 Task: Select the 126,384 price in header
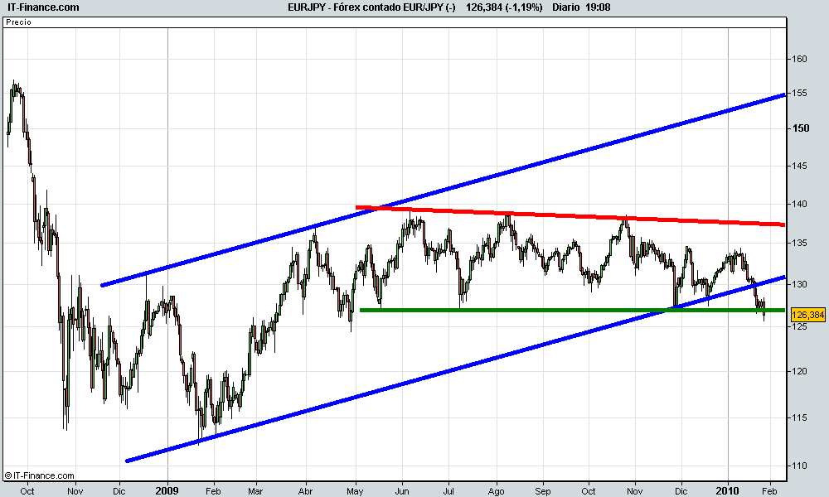coord(484,7)
